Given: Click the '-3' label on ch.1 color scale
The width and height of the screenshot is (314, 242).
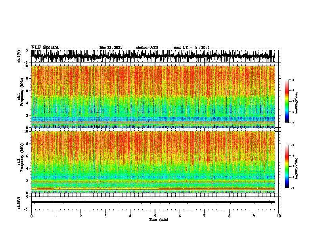Looking at the screenshot, I should click(x=293, y=80).
